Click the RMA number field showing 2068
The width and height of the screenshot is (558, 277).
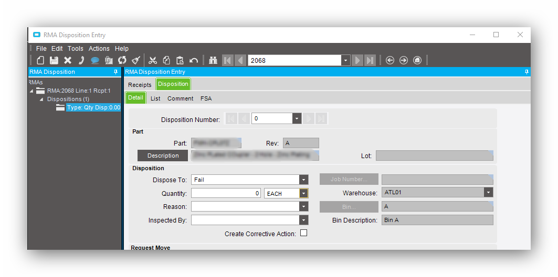click(294, 60)
